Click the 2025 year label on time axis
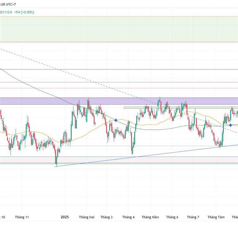This screenshot has height=238, width=238. click(65, 217)
